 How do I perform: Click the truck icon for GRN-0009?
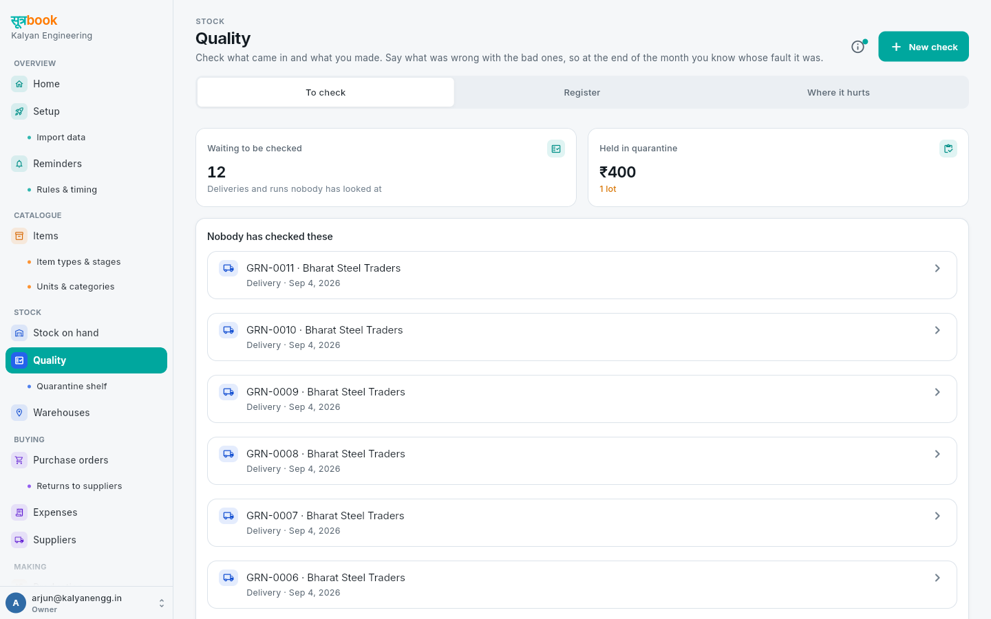tap(228, 392)
